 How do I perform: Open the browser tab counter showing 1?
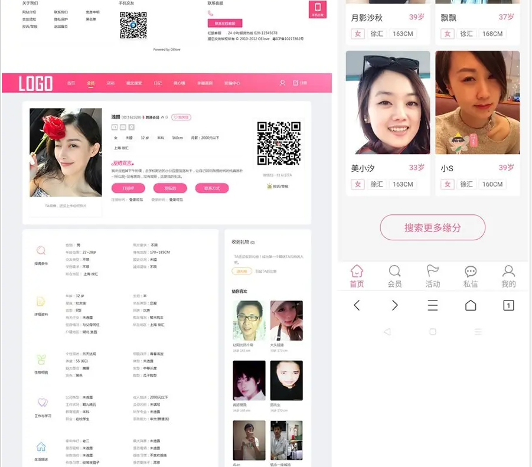pyautogui.click(x=508, y=305)
